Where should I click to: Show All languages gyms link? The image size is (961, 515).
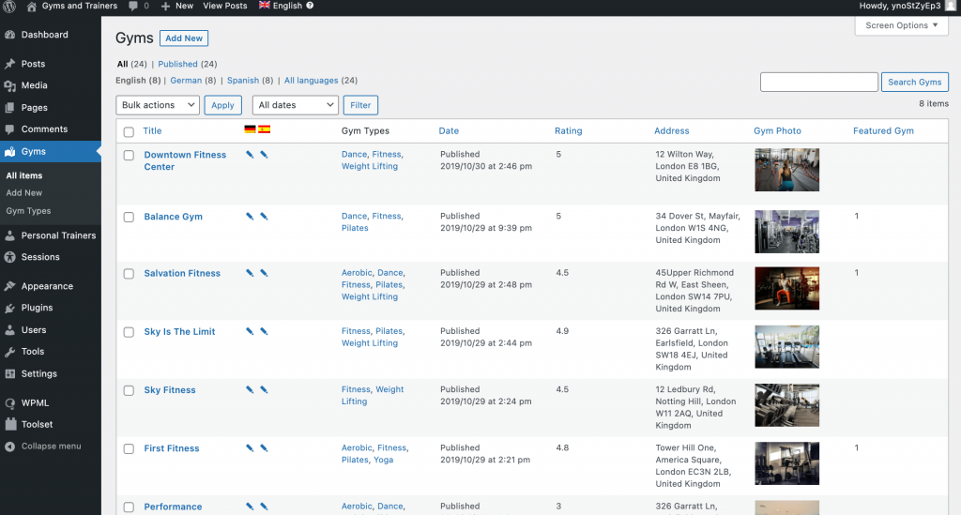(312, 81)
